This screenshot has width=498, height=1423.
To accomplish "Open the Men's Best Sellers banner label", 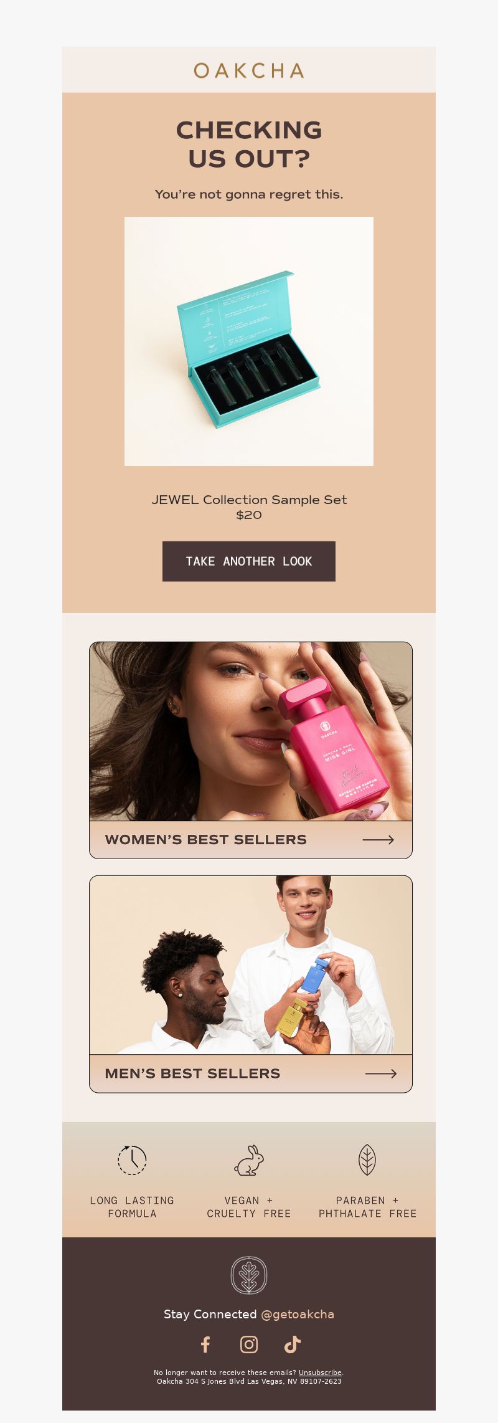I will click(x=192, y=1073).
